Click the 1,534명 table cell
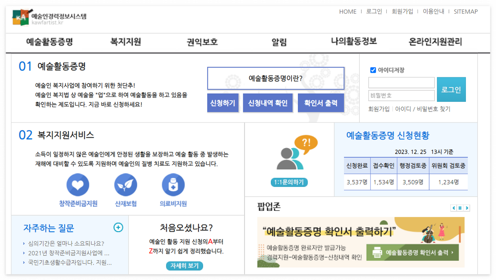The image size is (496, 280). [x=384, y=182]
